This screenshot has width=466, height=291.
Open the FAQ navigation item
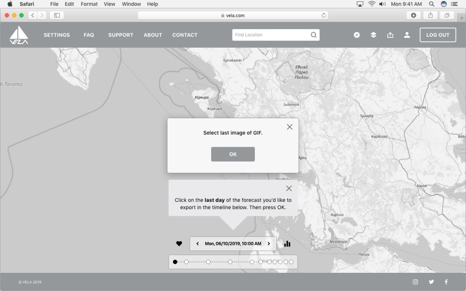point(89,35)
